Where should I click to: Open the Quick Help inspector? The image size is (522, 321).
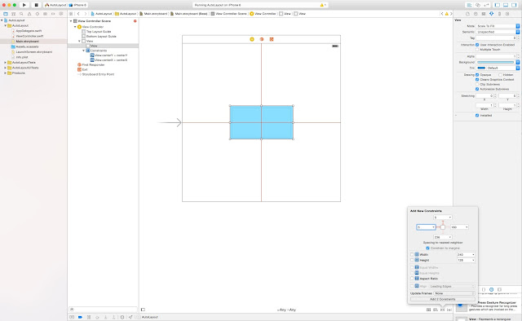click(x=476, y=14)
